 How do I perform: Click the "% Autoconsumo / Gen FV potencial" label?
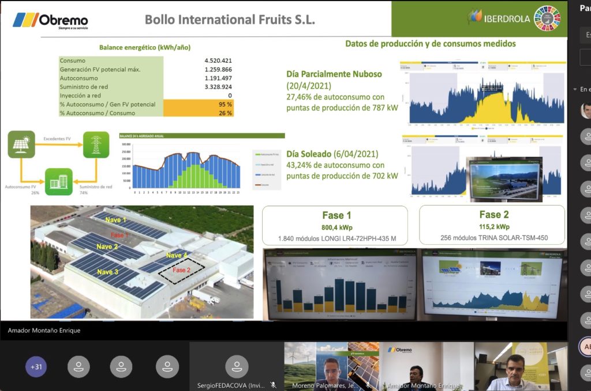pyautogui.click(x=107, y=104)
